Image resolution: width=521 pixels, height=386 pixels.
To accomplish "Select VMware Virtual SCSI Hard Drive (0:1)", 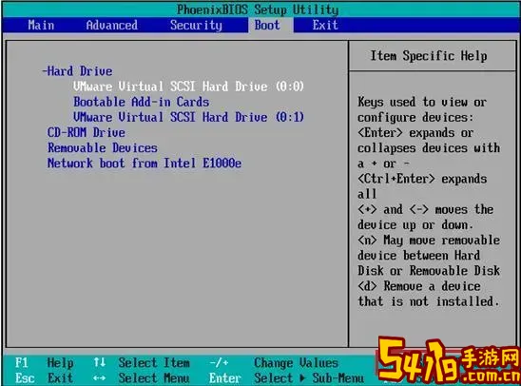I will 188,117.
